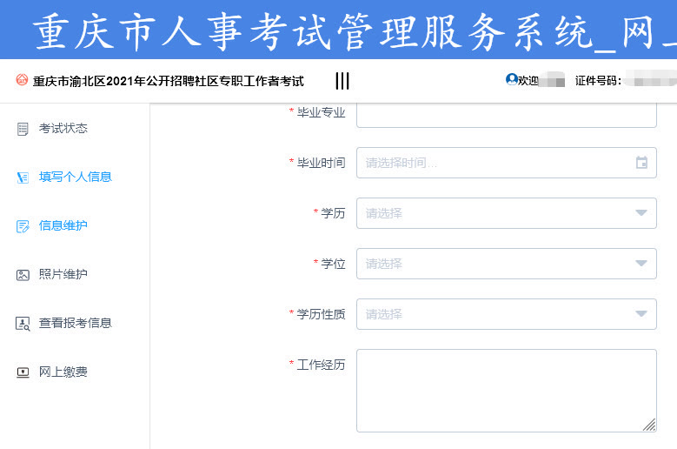Viewport: 677px width, 449px height.
Task: Click the 查看报考信息 search-person icon
Action: [x=23, y=324]
